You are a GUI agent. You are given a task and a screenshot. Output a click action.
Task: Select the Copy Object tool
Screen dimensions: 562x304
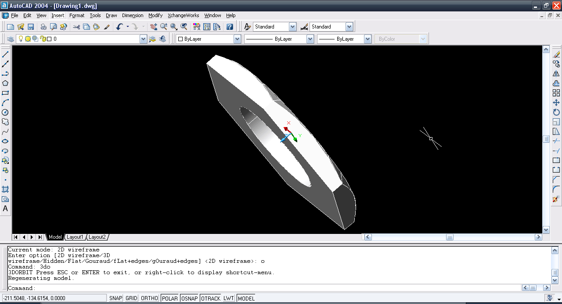click(556, 64)
